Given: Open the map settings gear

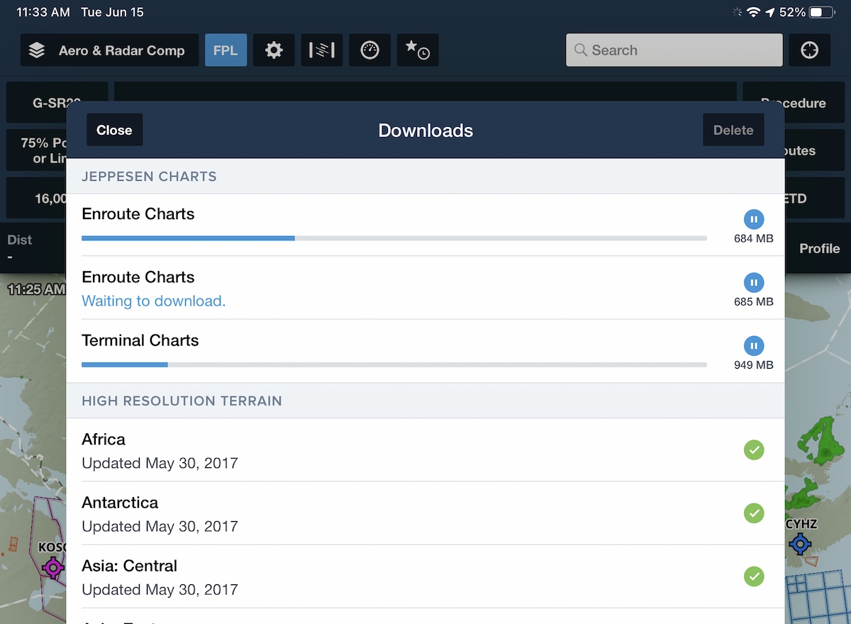Looking at the screenshot, I should 274,50.
